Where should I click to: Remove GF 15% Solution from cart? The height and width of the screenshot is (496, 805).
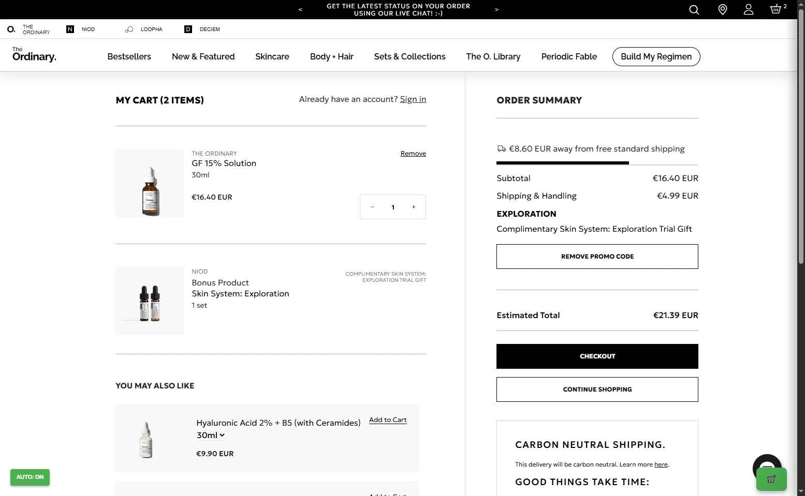click(x=413, y=154)
